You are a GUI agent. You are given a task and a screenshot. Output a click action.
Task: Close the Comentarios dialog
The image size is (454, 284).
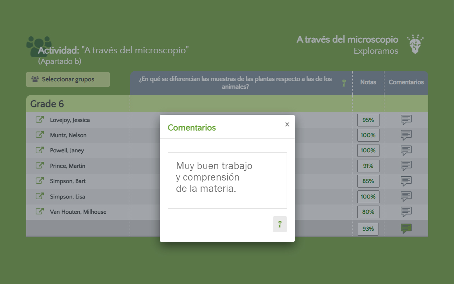tap(287, 124)
